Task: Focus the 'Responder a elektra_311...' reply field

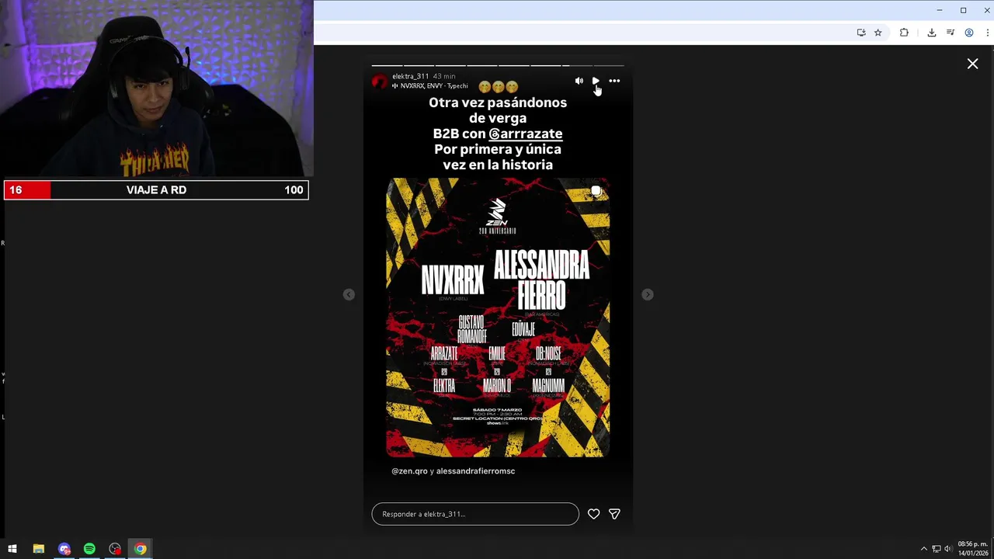Action: click(475, 514)
